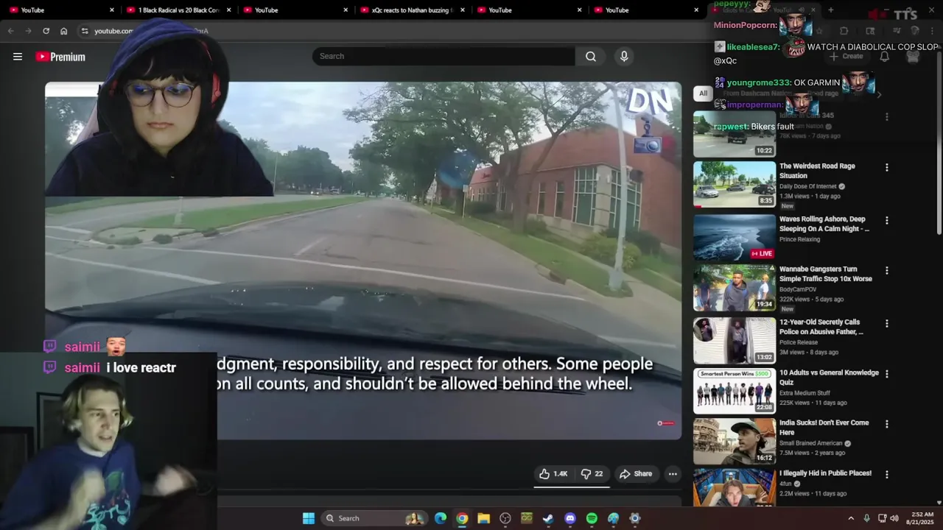Go to YouTube Premium home logo

tap(60, 57)
